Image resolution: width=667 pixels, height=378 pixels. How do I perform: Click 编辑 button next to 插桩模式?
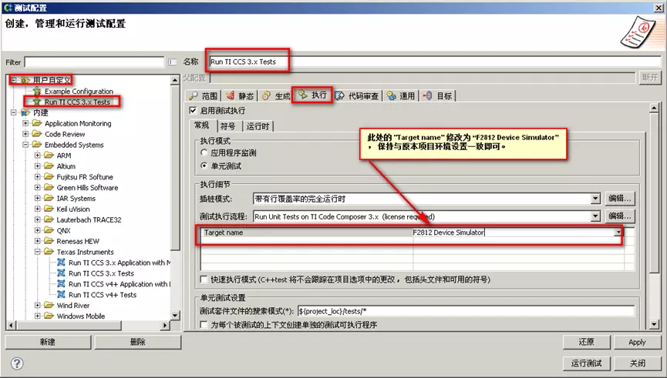pyautogui.click(x=620, y=199)
